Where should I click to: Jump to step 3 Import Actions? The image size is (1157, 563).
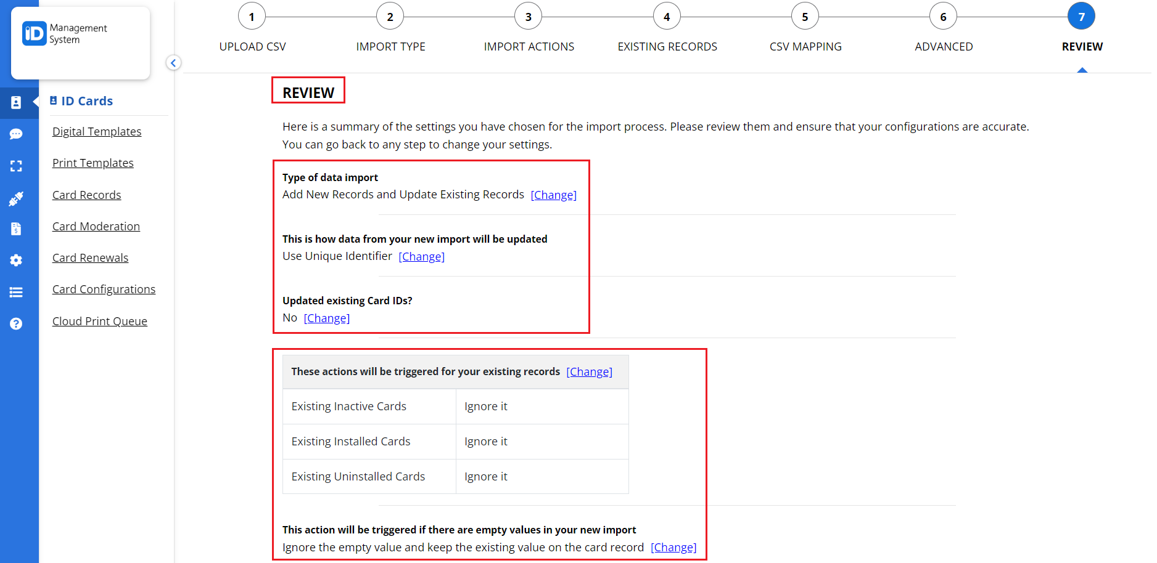pos(528,17)
